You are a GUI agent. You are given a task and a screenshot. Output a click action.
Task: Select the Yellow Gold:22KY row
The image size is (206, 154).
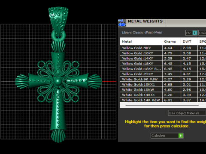[x=163, y=74]
